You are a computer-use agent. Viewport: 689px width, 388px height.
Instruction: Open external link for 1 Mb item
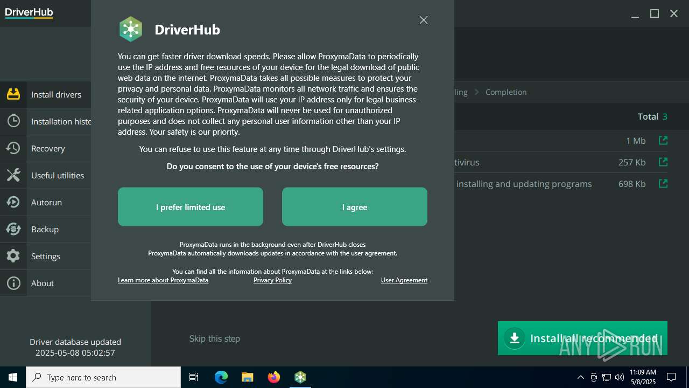coord(663,141)
